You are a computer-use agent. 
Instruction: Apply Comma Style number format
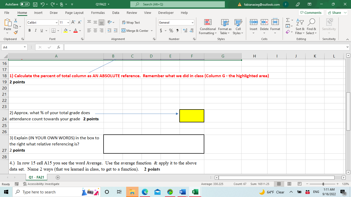pyautogui.click(x=178, y=31)
